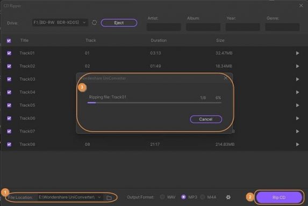Uncheck the Track05 checkbox
Screen dimensions: 308x206
[x=9, y=105]
